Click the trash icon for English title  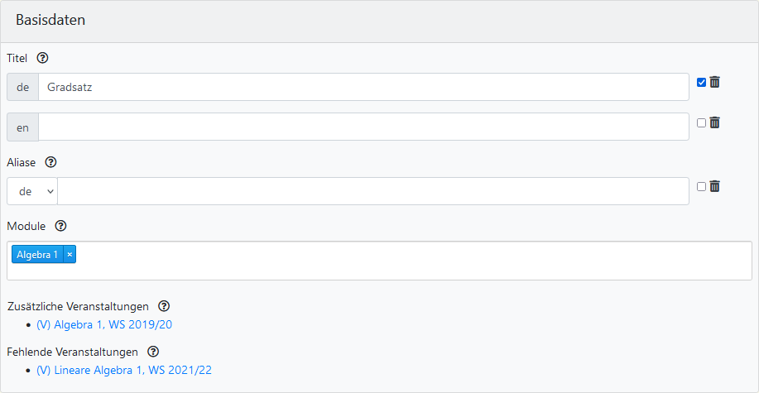(x=715, y=122)
